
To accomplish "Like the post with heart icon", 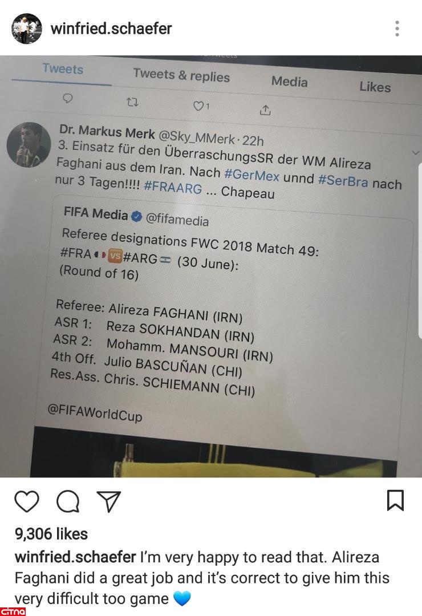I will click(27, 501).
